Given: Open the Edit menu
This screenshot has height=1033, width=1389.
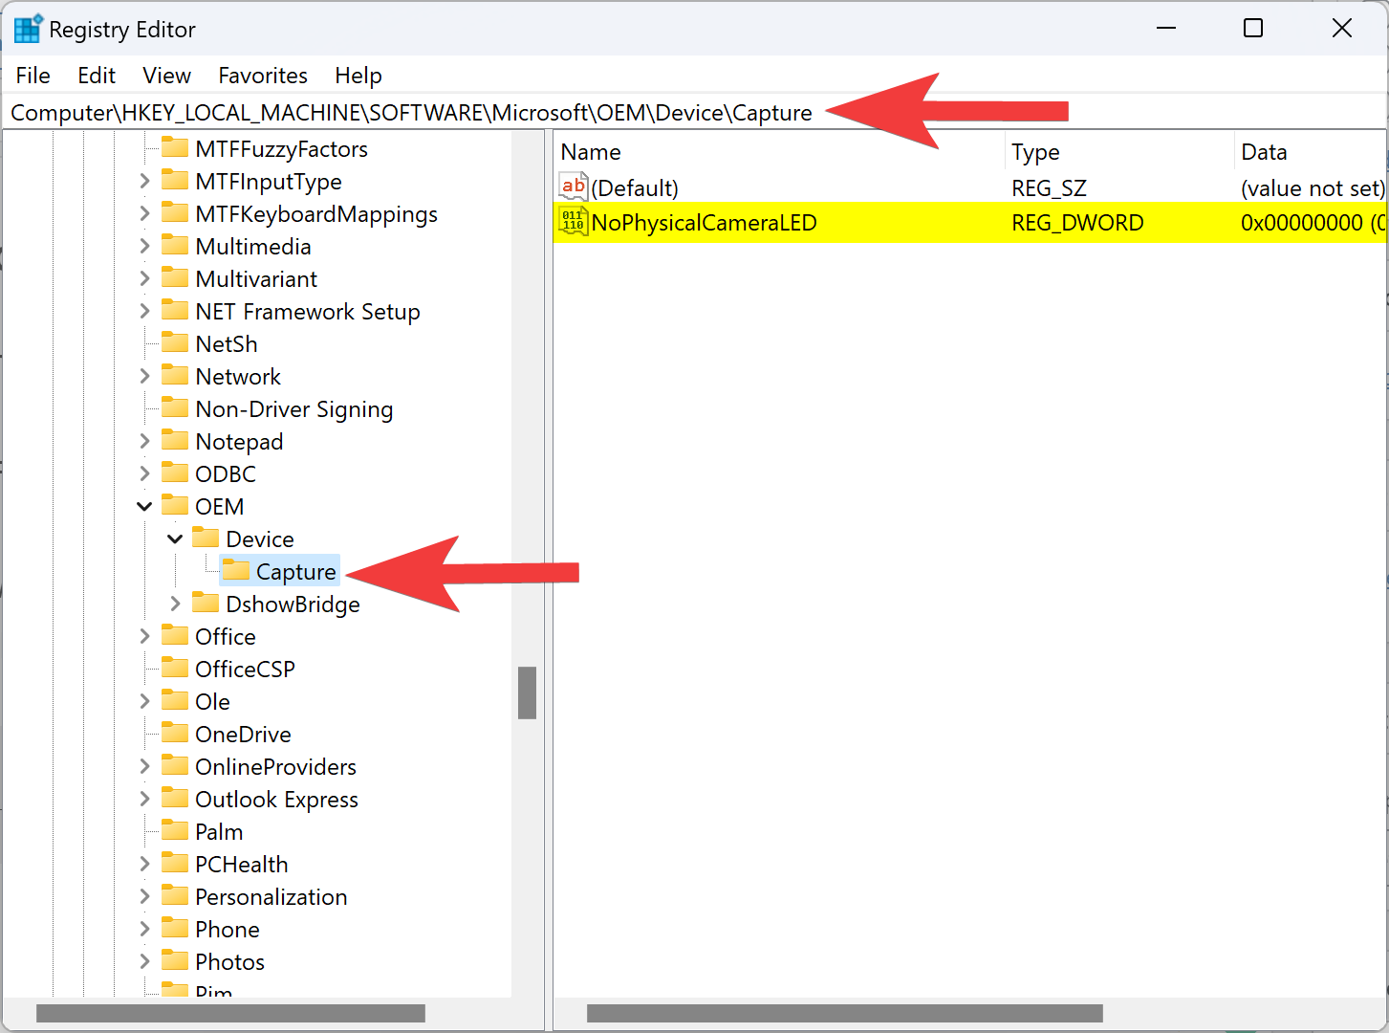Looking at the screenshot, I should [97, 76].
